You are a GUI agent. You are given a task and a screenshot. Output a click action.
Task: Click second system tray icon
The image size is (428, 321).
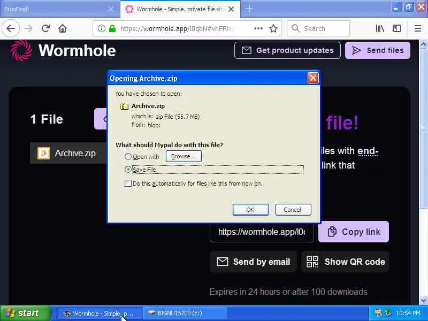(x=388, y=313)
